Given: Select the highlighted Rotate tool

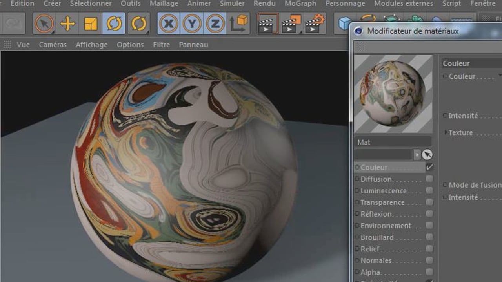Looking at the screenshot, I should [x=114, y=24].
